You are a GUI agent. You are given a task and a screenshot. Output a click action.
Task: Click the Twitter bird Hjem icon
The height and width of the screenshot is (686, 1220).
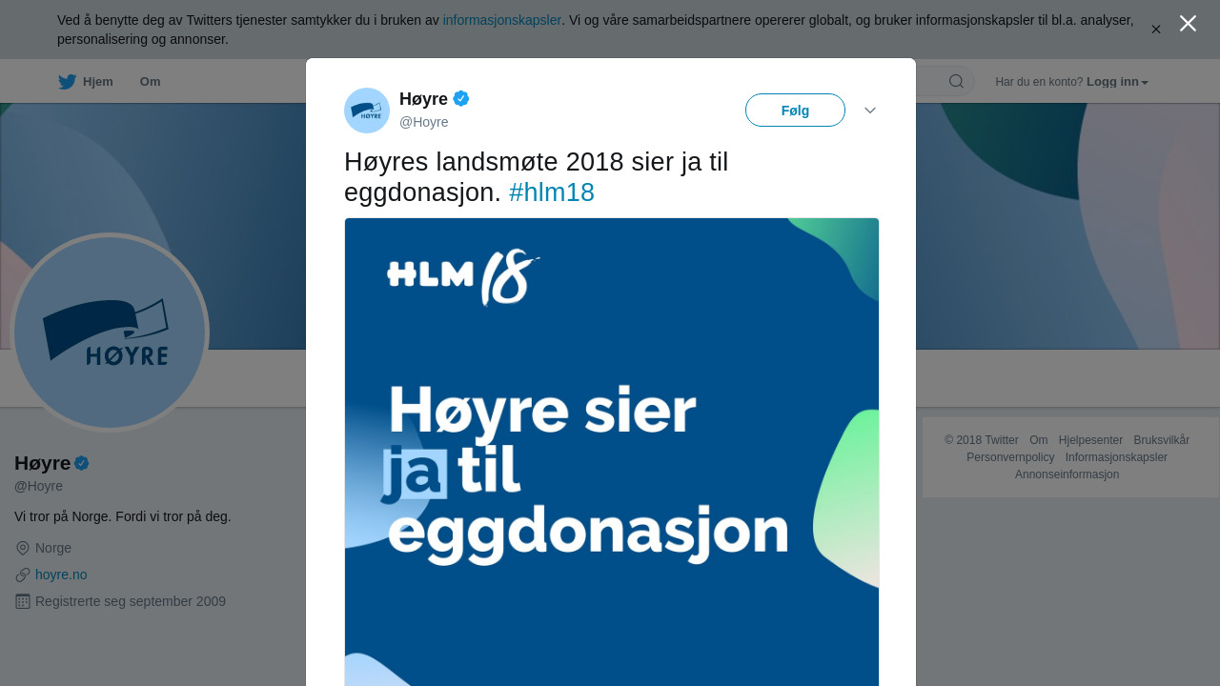pos(67,82)
